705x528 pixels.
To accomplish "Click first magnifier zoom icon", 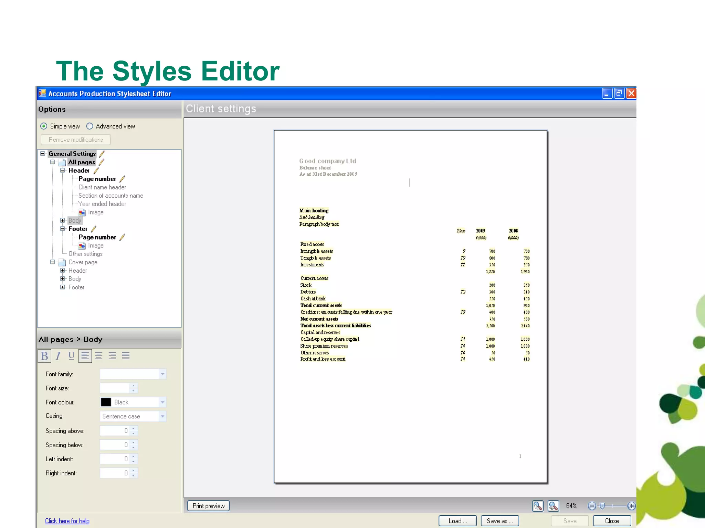I will coord(538,506).
